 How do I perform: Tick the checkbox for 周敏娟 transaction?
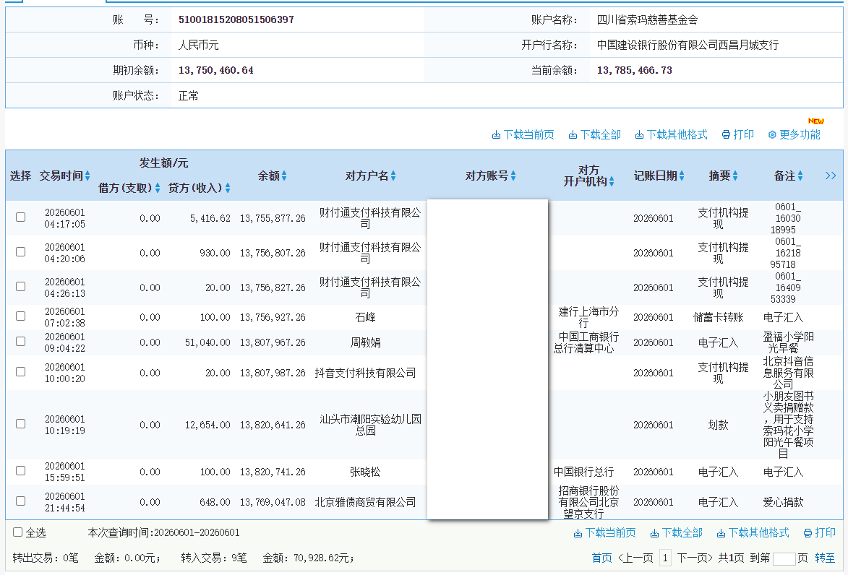[x=20, y=342]
